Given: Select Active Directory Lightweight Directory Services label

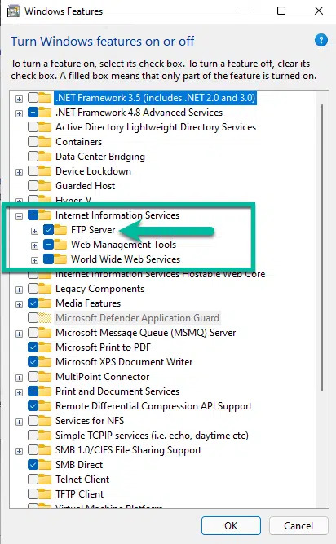Looking at the screenshot, I should pos(156,127).
